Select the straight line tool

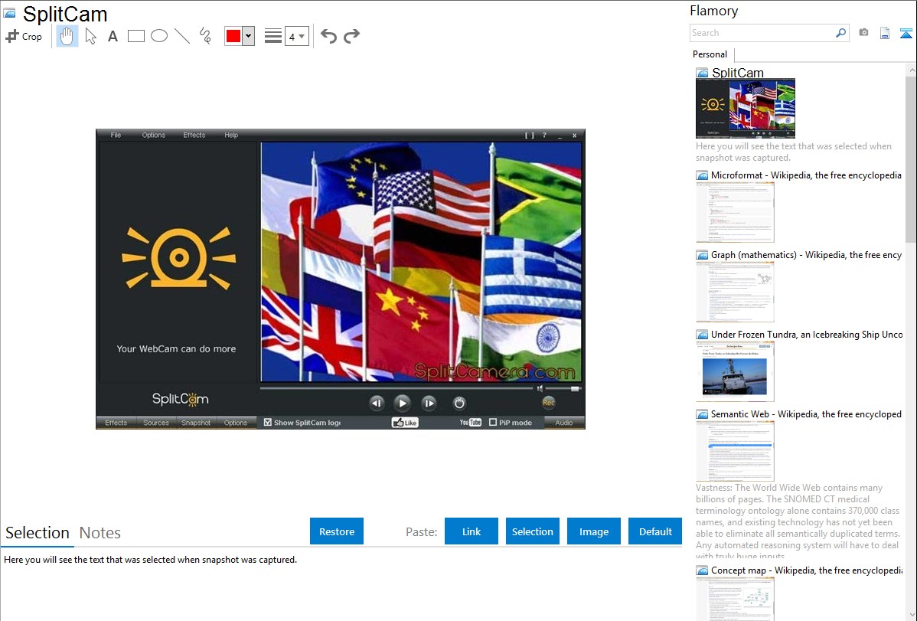[x=182, y=36]
